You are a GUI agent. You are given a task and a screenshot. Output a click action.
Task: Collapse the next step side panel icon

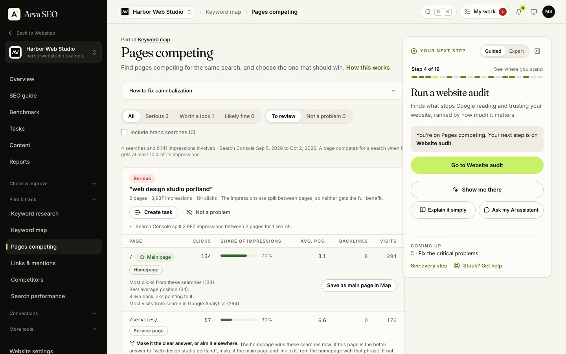(x=537, y=51)
